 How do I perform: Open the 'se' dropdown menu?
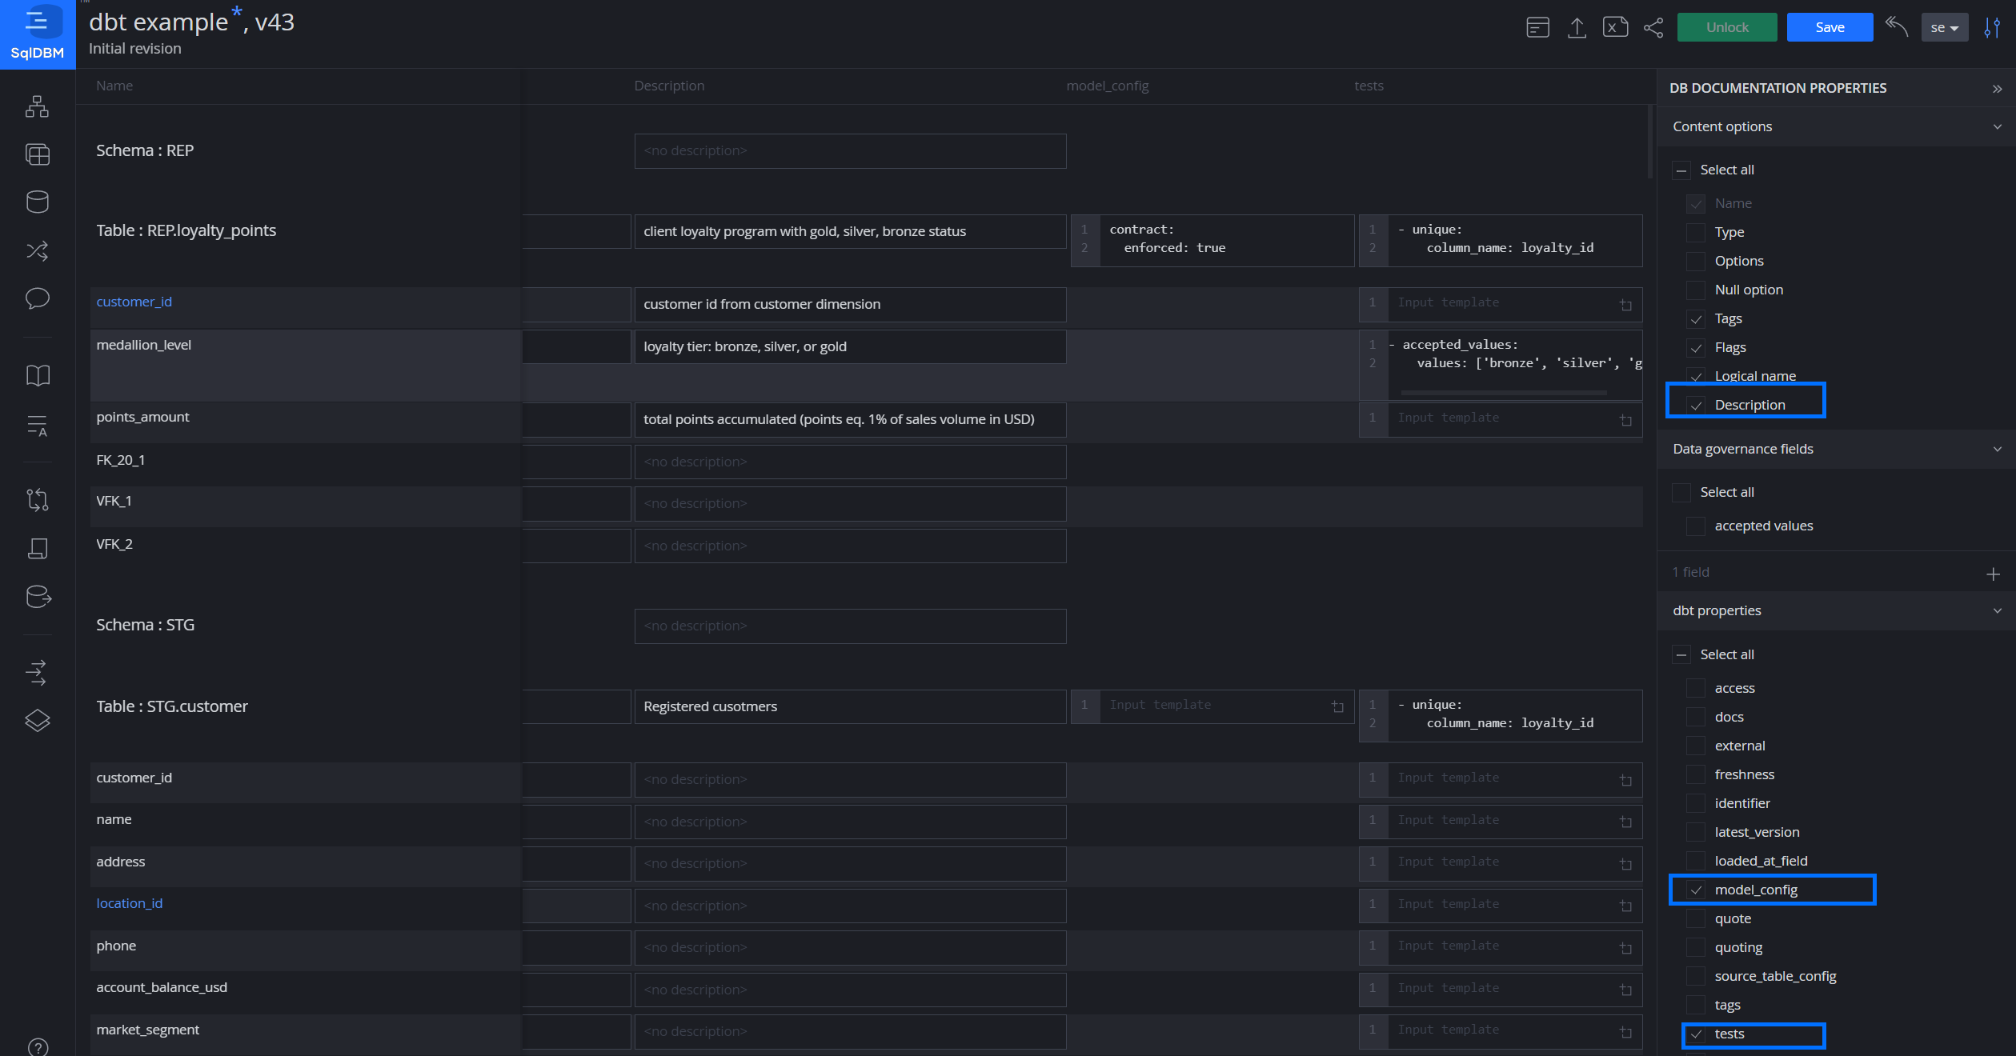pyautogui.click(x=1945, y=26)
